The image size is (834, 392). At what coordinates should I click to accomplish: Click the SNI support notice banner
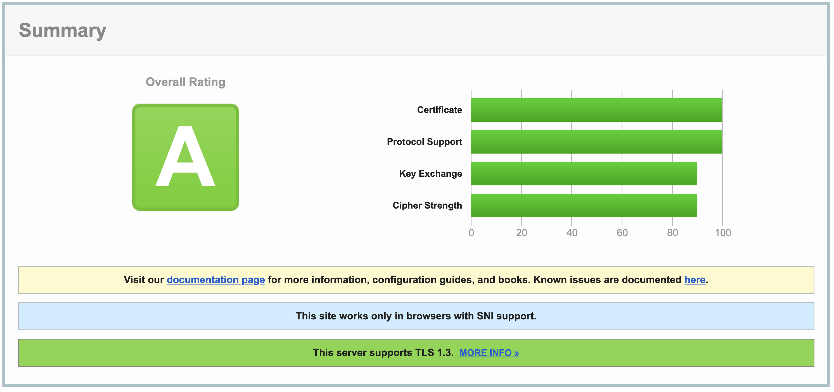[417, 316]
